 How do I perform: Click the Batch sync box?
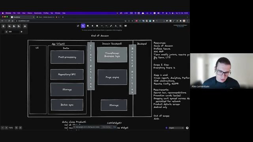pos(67,105)
